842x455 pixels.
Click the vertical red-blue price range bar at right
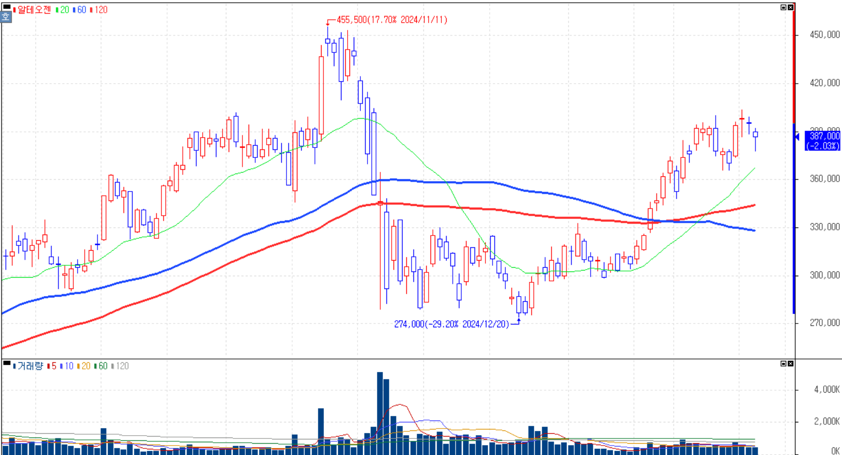tap(794, 158)
